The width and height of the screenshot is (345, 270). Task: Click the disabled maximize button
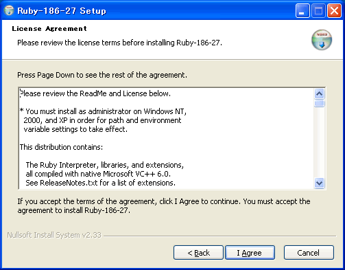point(318,10)
